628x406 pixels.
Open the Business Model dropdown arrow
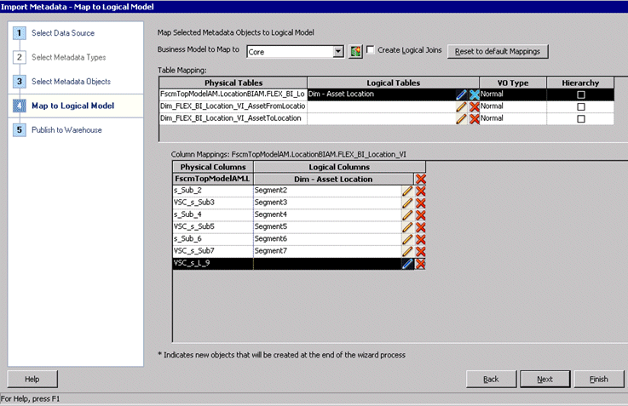[338, 52]
